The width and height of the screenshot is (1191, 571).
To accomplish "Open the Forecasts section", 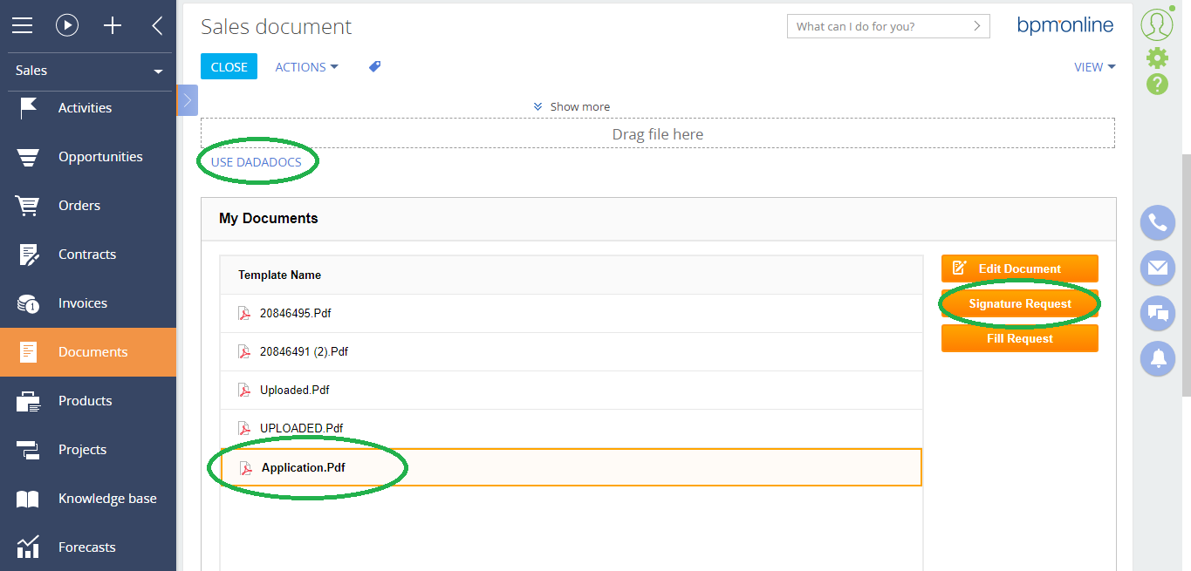I will [x=88, y=547].
